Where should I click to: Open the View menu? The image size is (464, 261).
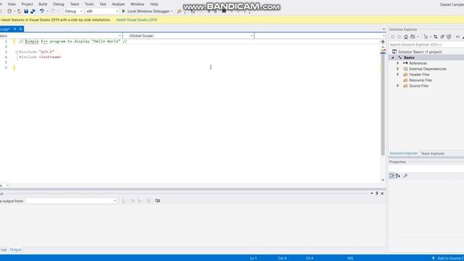point(12,4)
